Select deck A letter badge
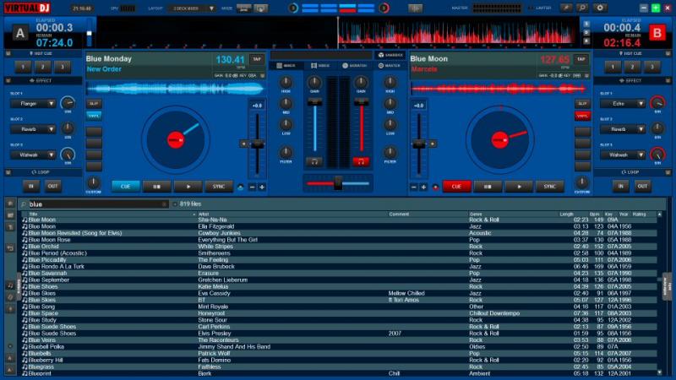The height and width of the screenshot is (380, 676). point(19,33)
